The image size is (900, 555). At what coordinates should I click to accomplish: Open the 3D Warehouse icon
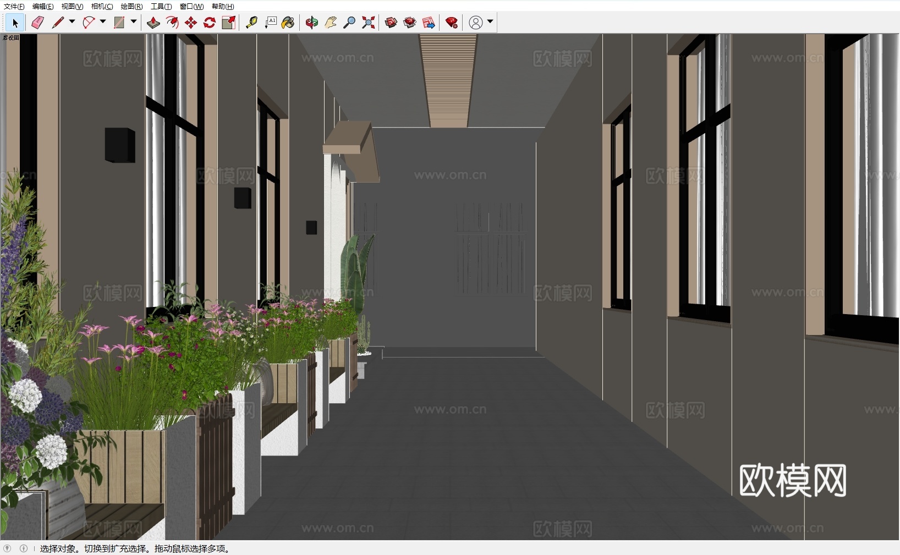click(391, 23)
